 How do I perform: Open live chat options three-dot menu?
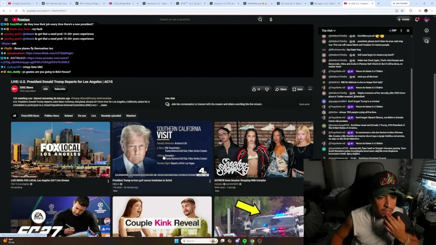pos(401,31)
